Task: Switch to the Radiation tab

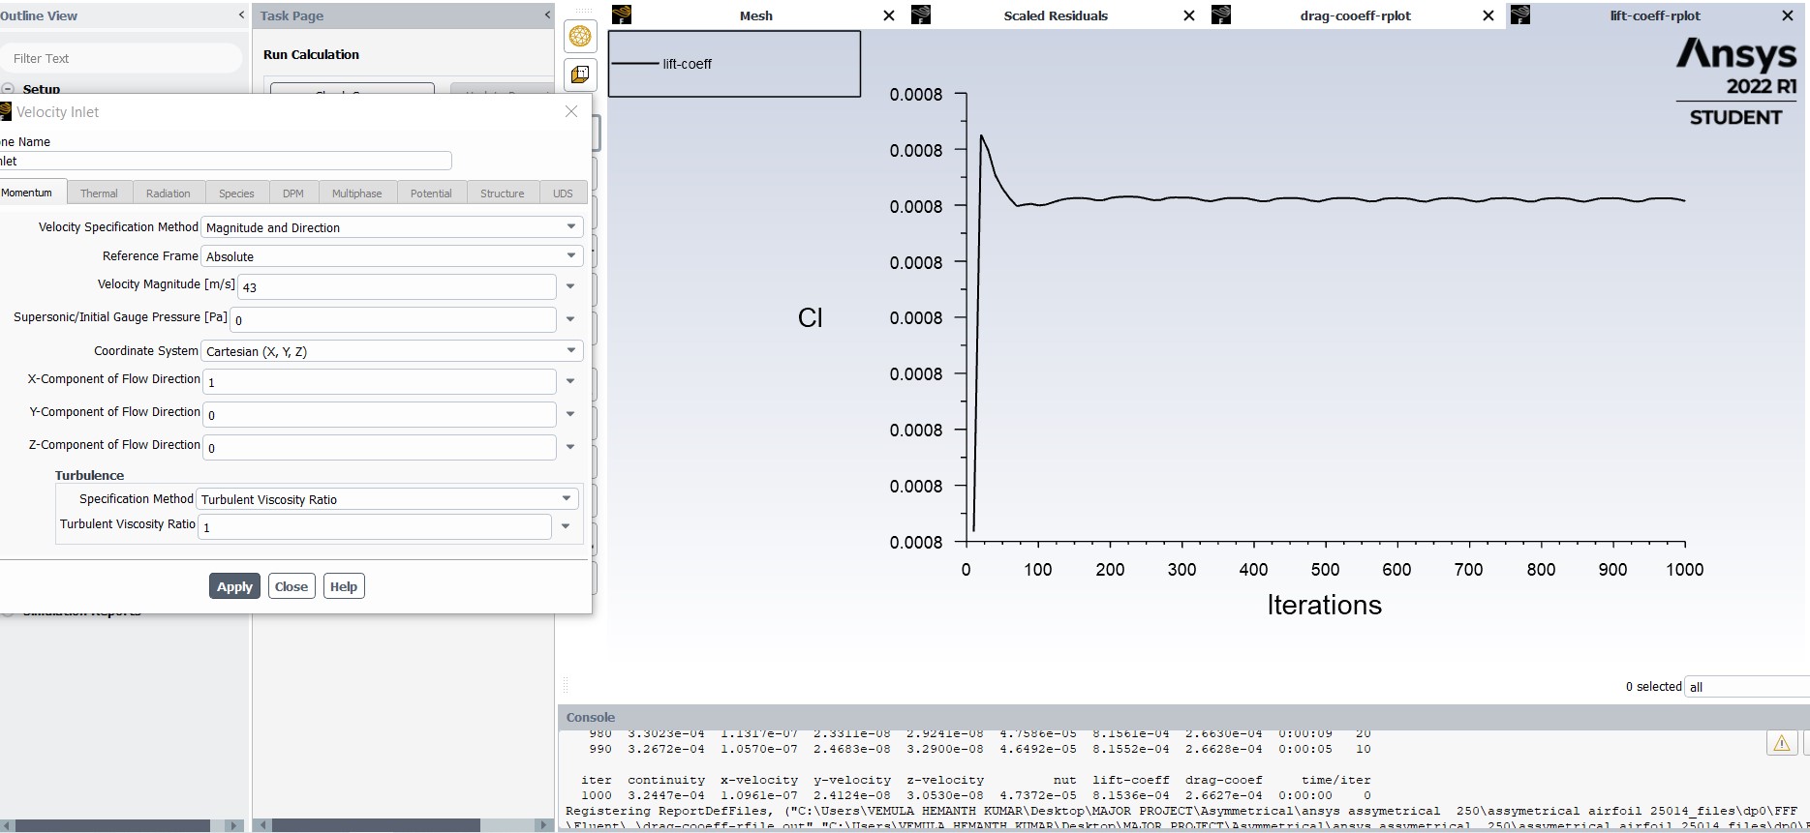Action: coord(169,193)
